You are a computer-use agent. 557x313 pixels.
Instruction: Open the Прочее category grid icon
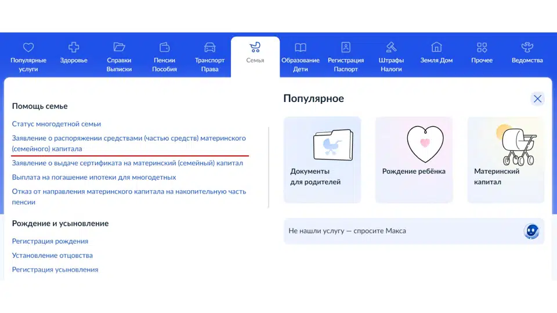(x=482, y=47)
